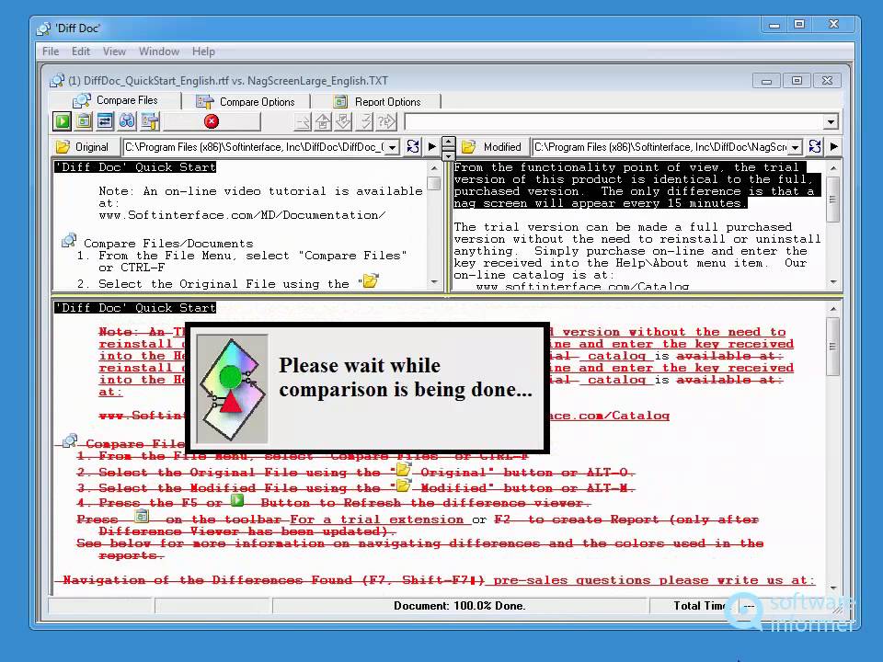
Task: Click the Original pane scrollbar down arrow
Action: 433,281
